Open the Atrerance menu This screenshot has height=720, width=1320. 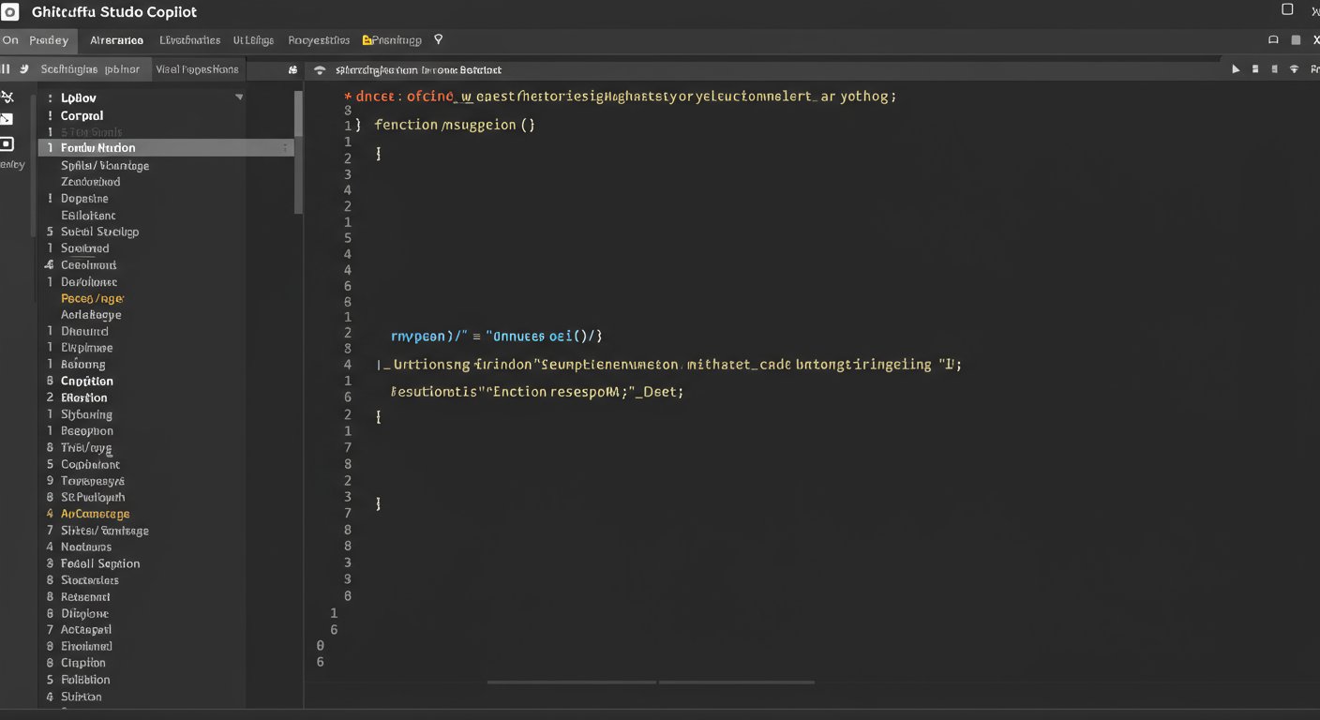point(115,39)
